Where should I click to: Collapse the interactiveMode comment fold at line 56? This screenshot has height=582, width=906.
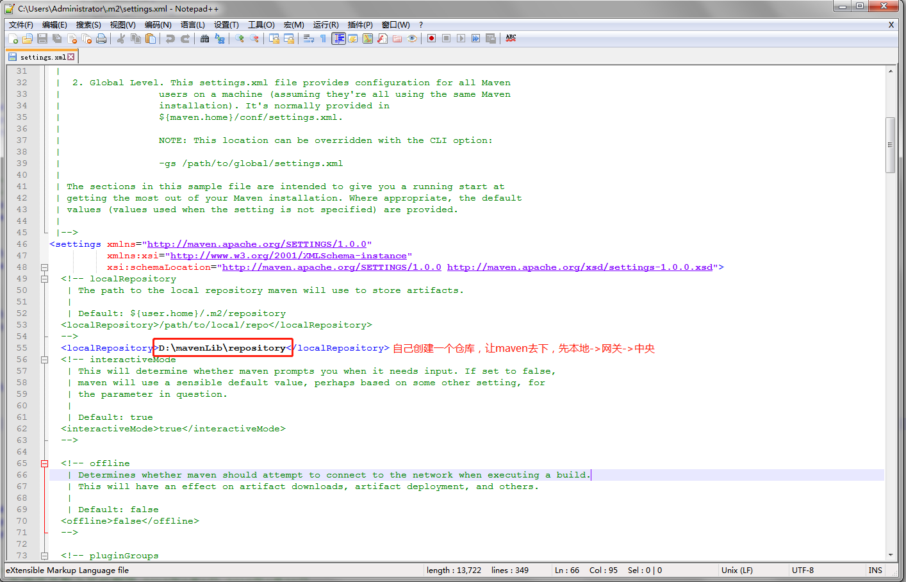click(44, 360)
